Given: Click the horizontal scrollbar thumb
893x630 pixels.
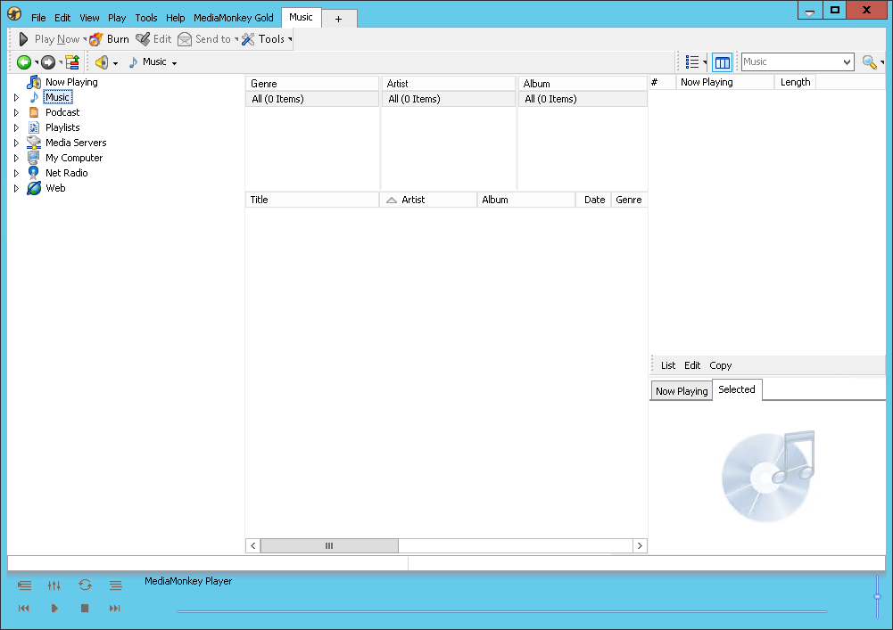Looking at the screenshot, I should pos(329,545).
